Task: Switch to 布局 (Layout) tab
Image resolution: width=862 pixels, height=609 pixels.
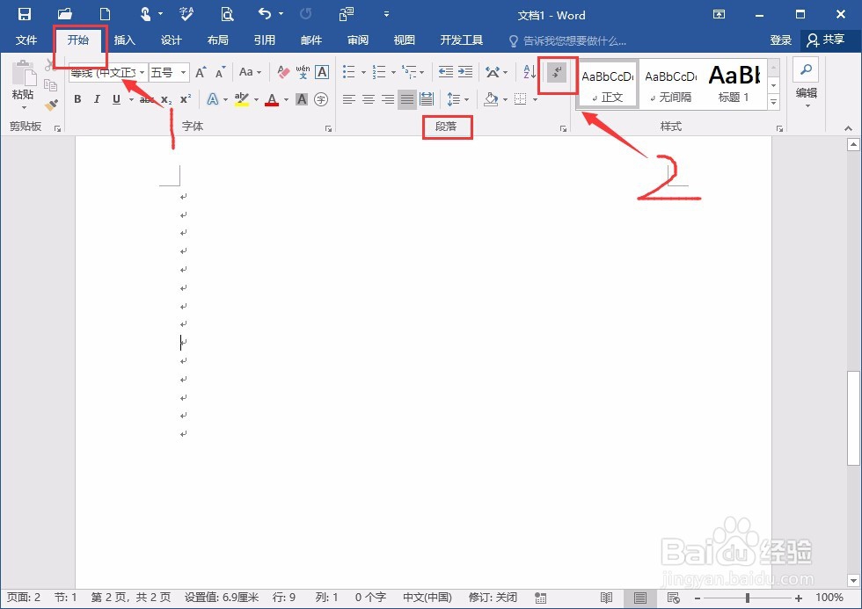Action: pos(218,40)
